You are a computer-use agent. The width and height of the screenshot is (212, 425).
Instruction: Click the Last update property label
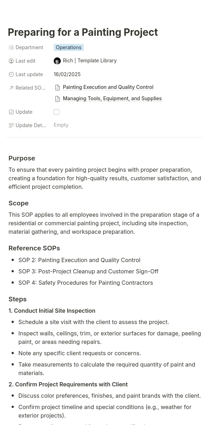tap(29, 74)
